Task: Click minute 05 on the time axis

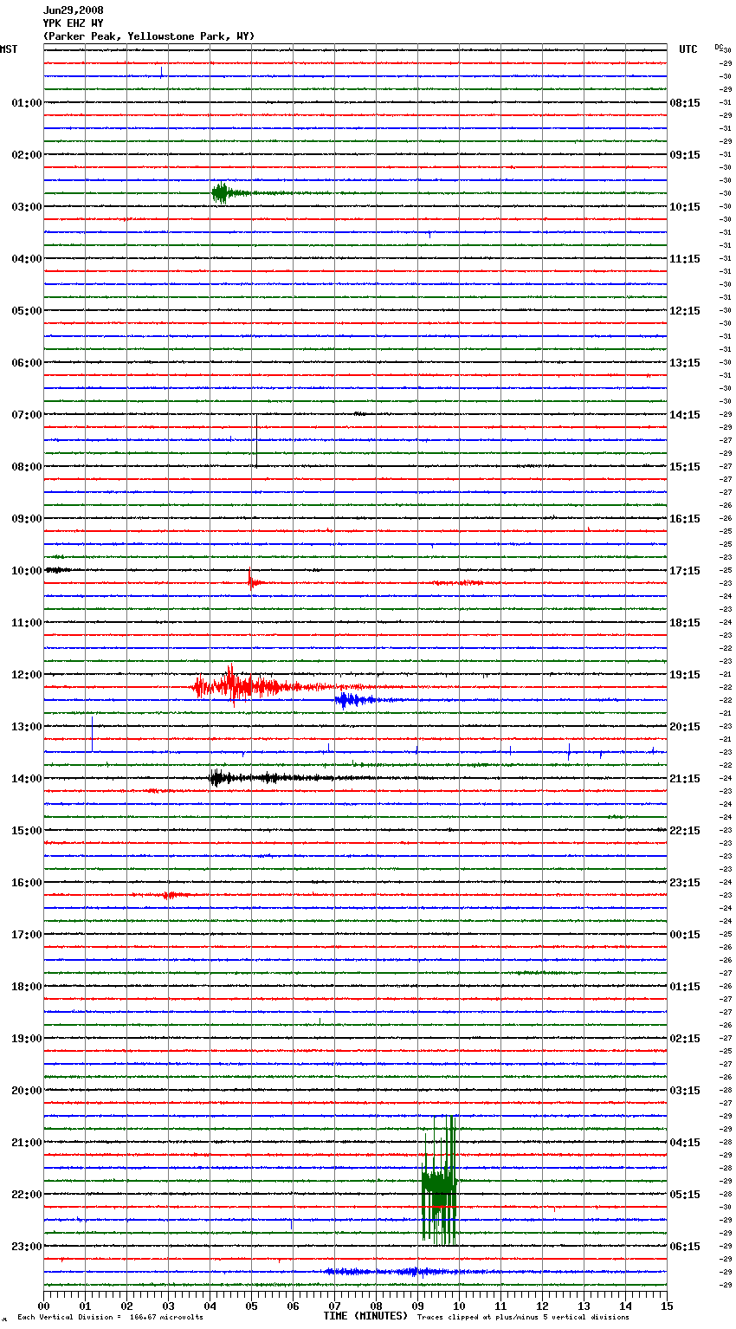Action: coord(251,1306)
